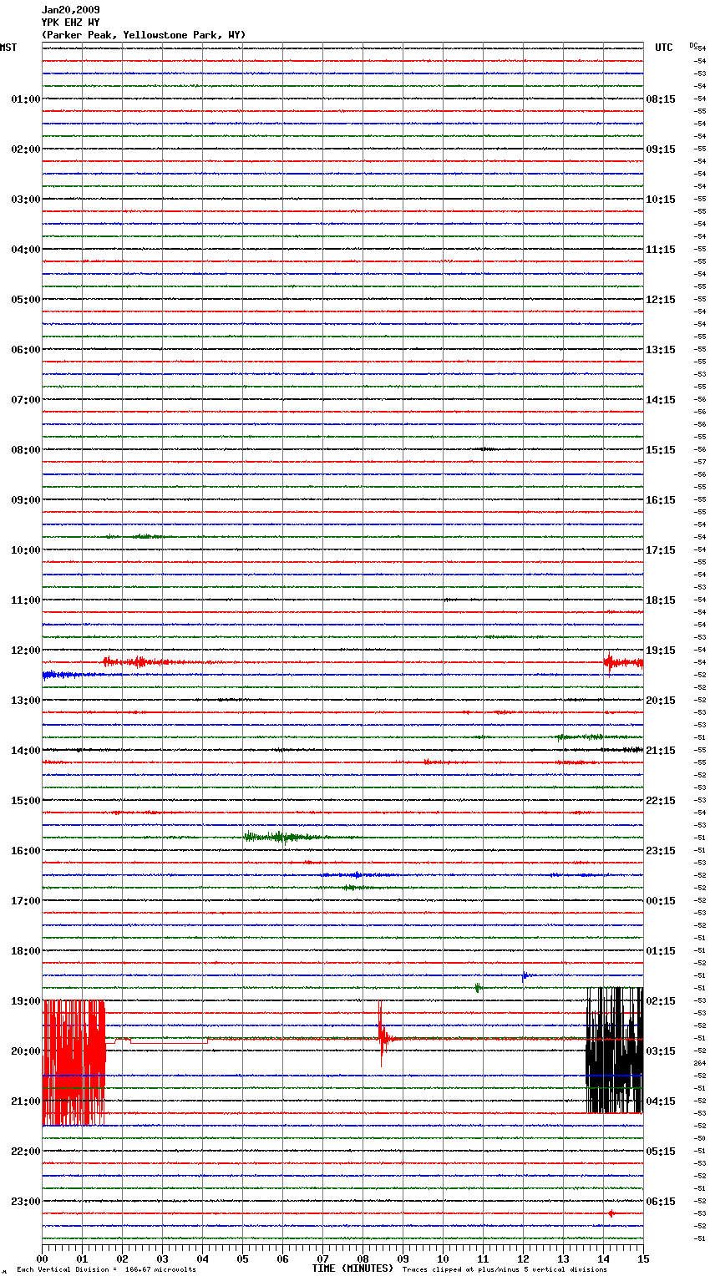Select minute 00 on the time axis
Image resolution: width=710 pixels, height=1281 pixels.
pos(43,1258)
